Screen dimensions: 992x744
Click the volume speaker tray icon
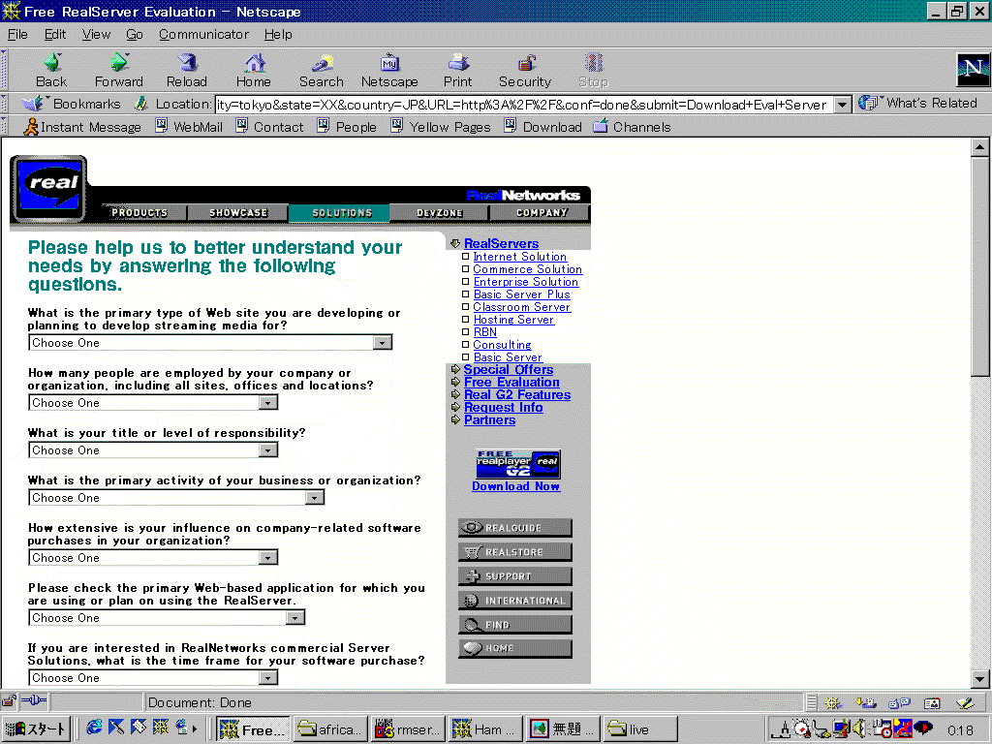tap(859, 728)
